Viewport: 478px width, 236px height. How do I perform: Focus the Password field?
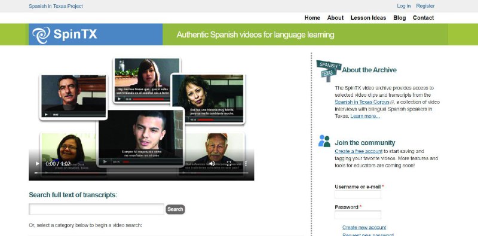(358, 215)
